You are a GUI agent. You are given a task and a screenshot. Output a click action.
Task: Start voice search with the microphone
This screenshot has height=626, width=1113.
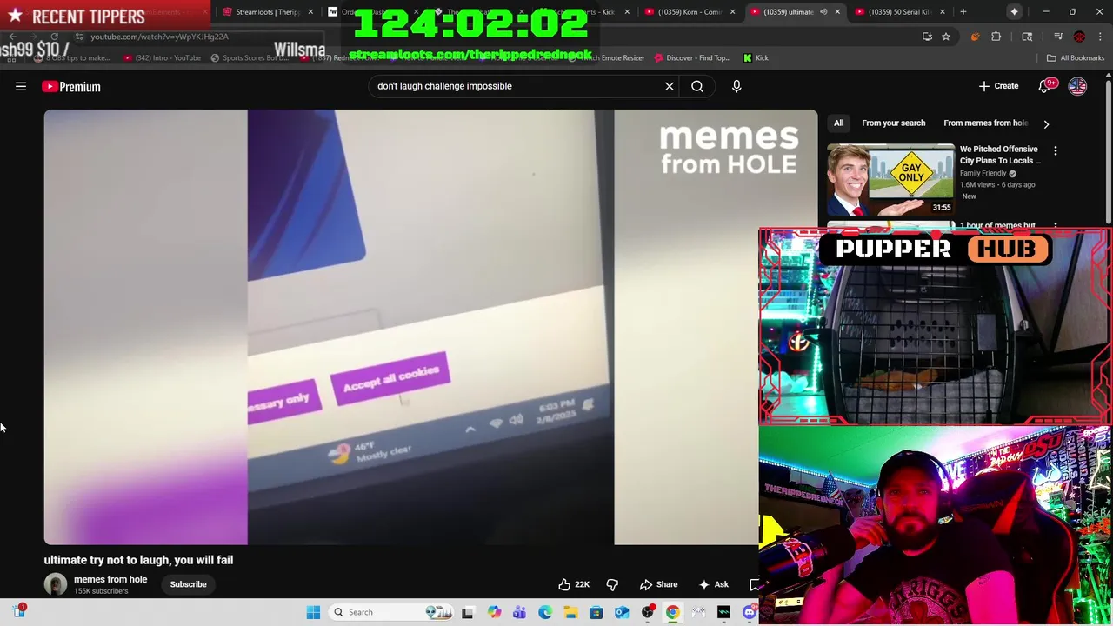736,86
